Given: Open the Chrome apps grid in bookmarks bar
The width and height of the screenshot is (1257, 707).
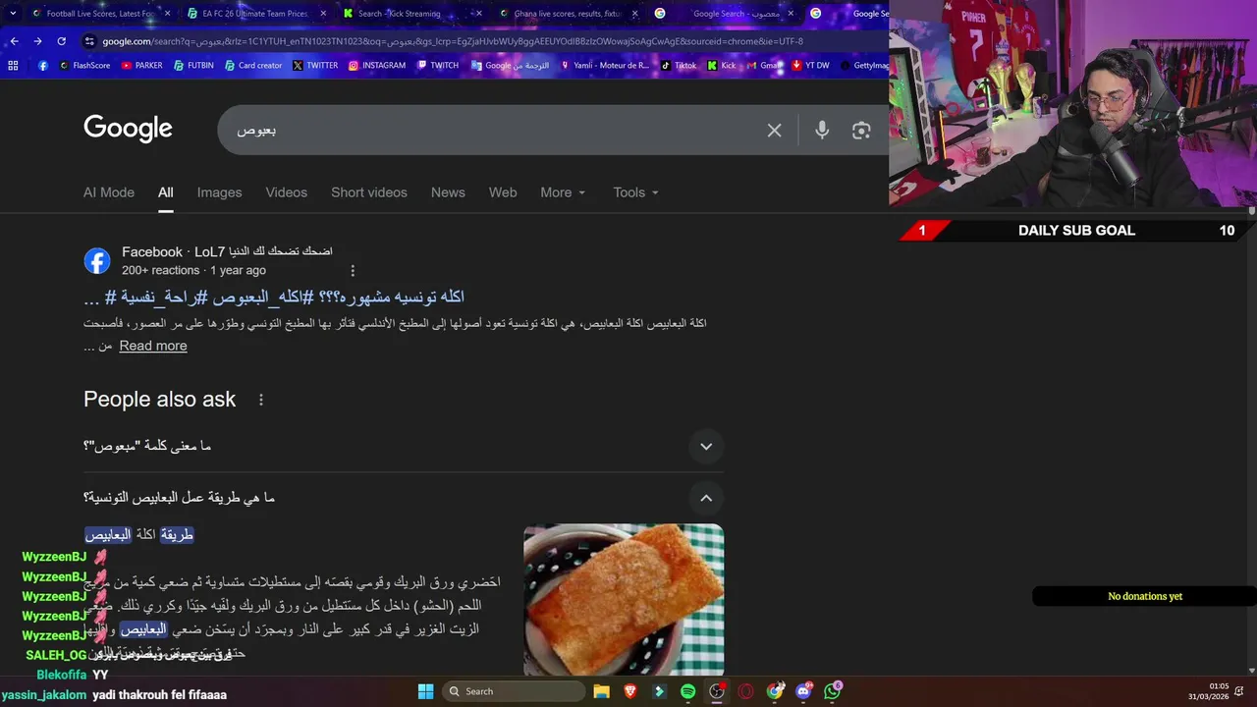Looking at the screenshot, I should [13, 66].
